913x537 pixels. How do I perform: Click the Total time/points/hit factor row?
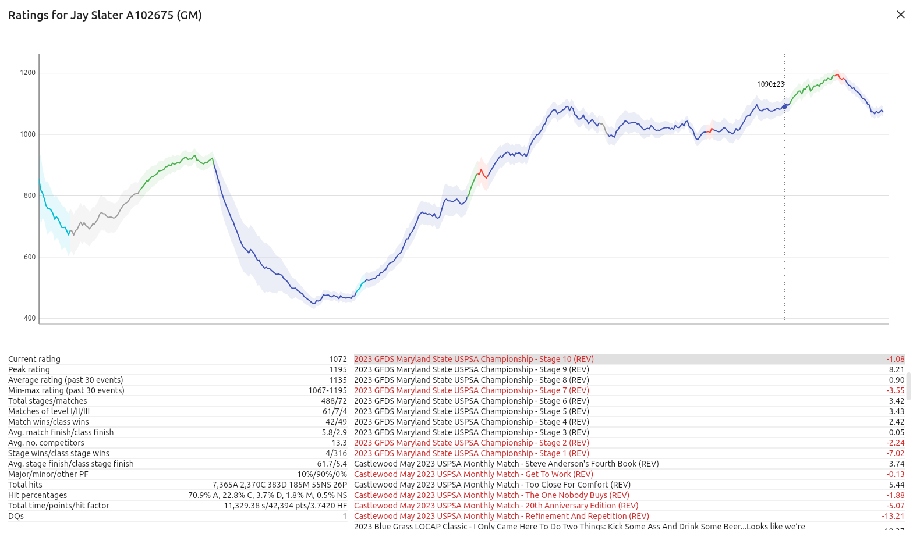click(178, 506)
